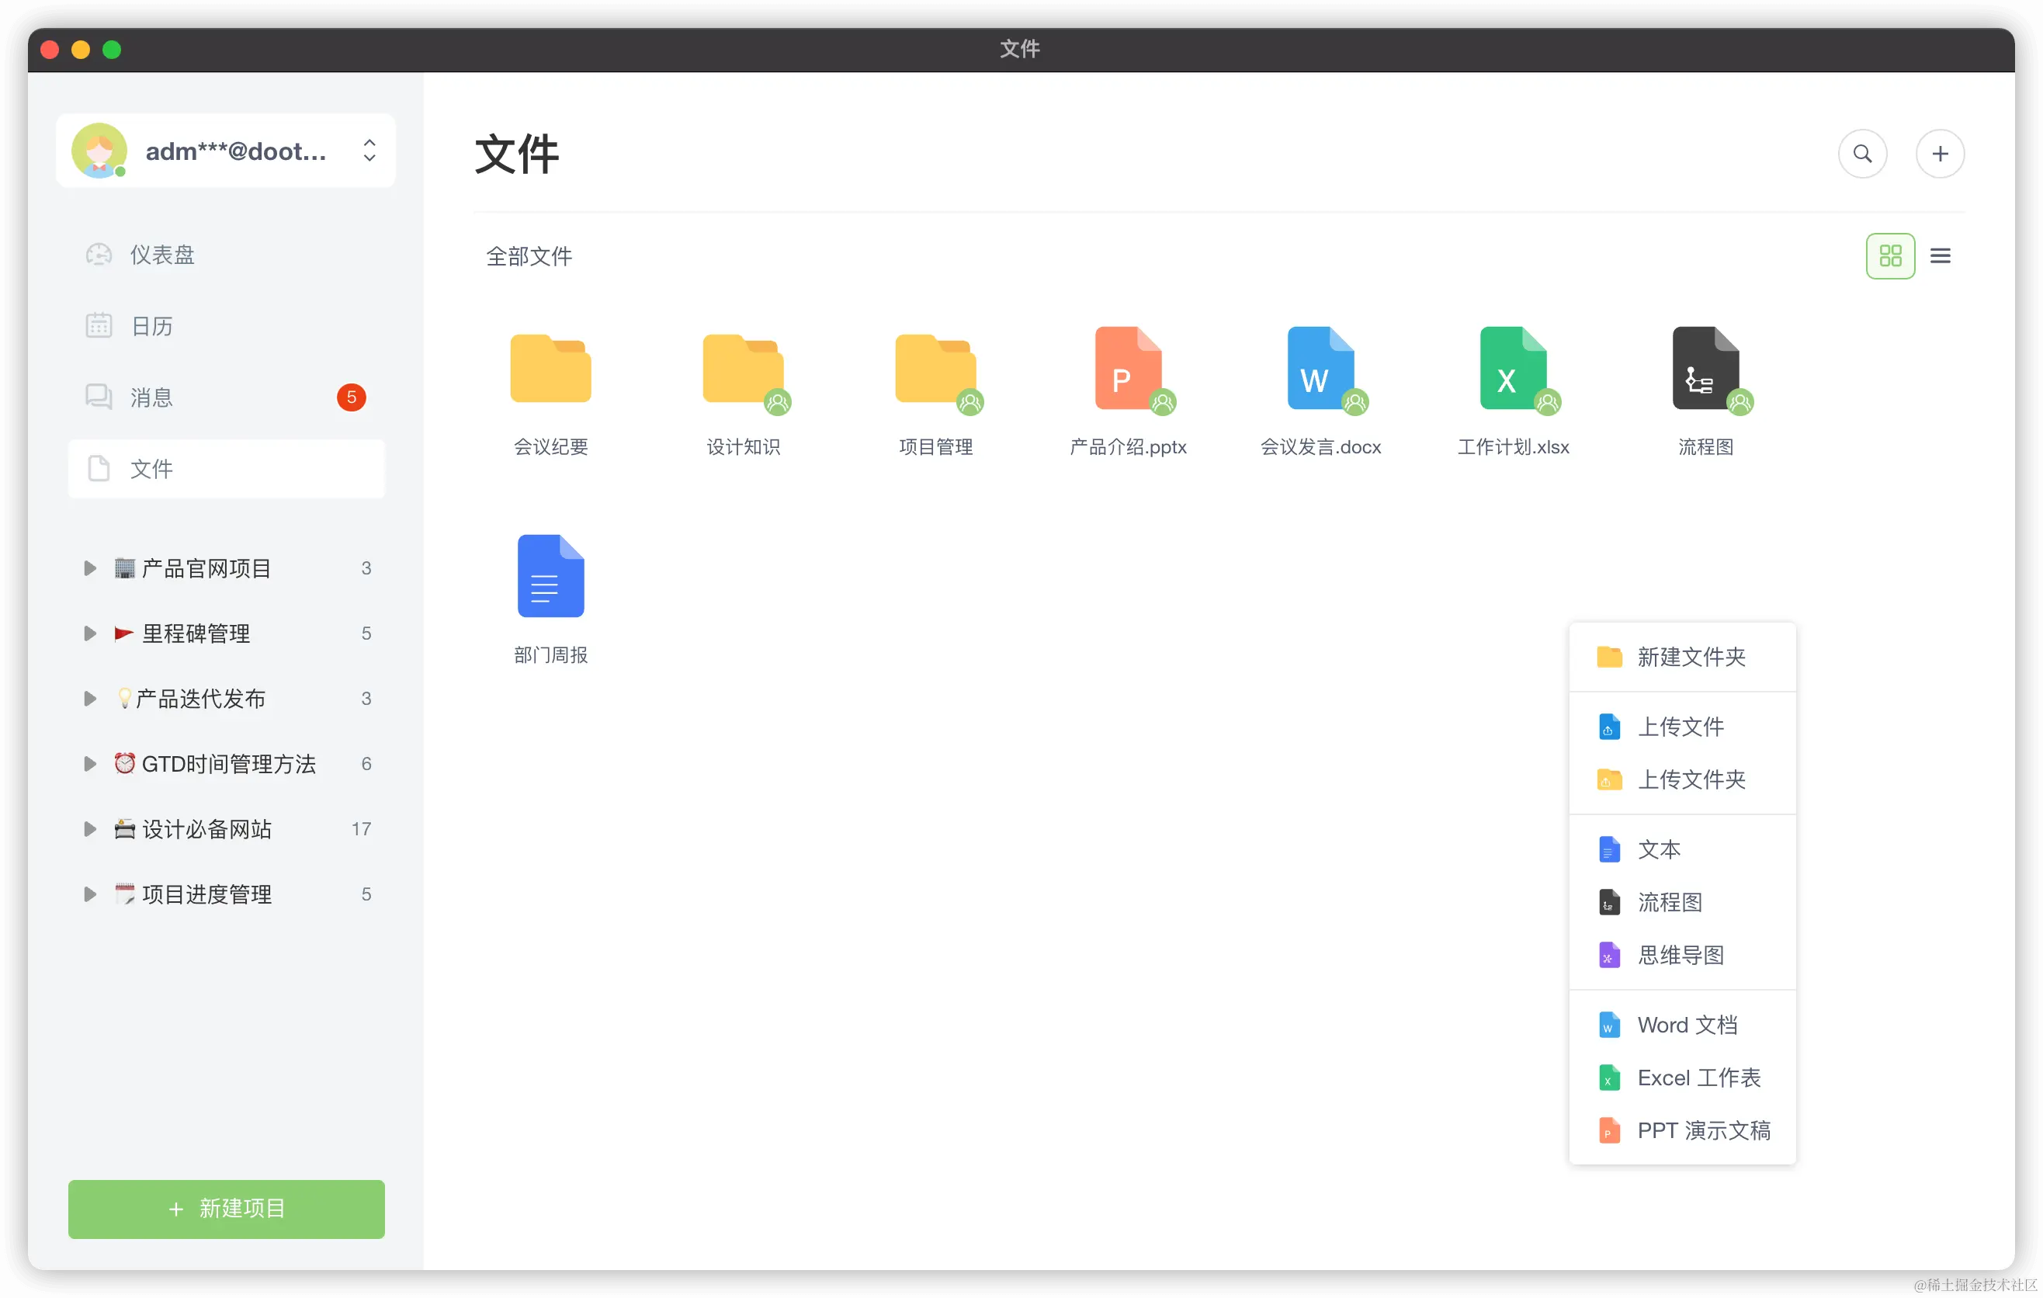Open the 会议纪要 folder
2043x1298 pixels.
click(550, 369)
